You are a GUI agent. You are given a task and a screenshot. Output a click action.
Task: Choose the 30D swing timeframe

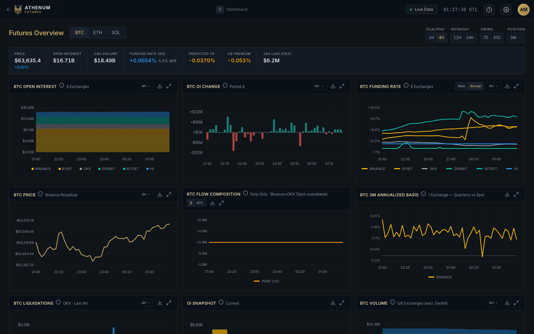coord(497,37)
